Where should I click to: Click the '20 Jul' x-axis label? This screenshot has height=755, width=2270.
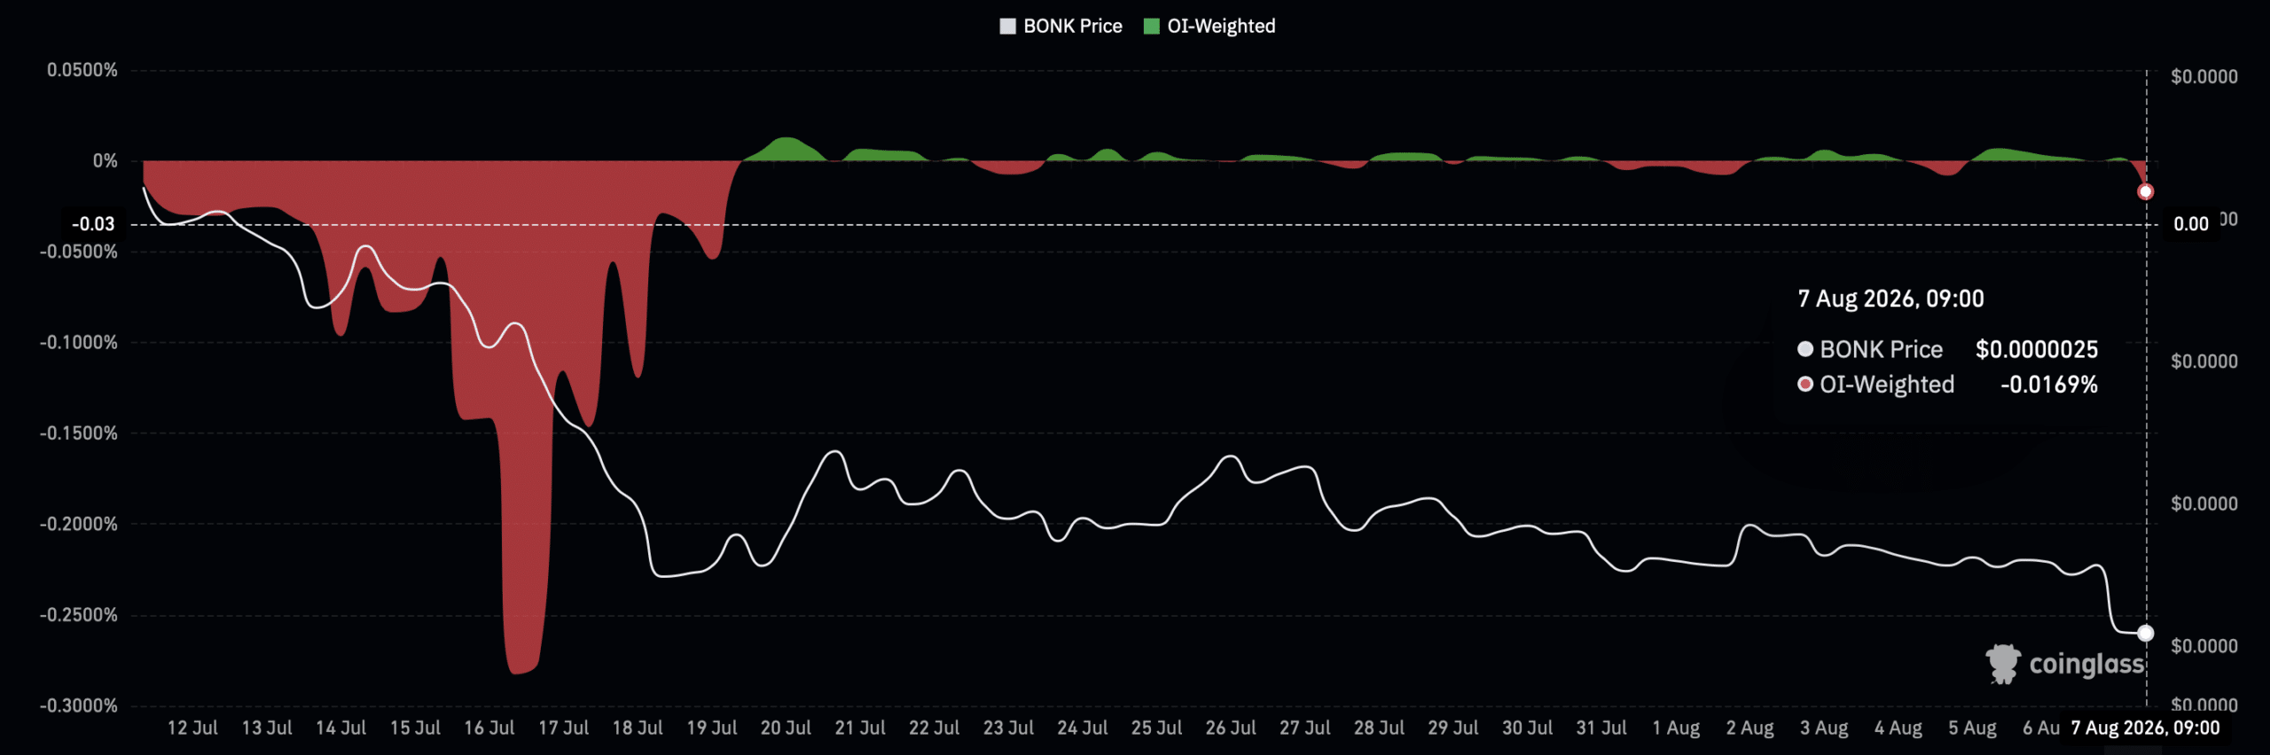tap(786, 728)
